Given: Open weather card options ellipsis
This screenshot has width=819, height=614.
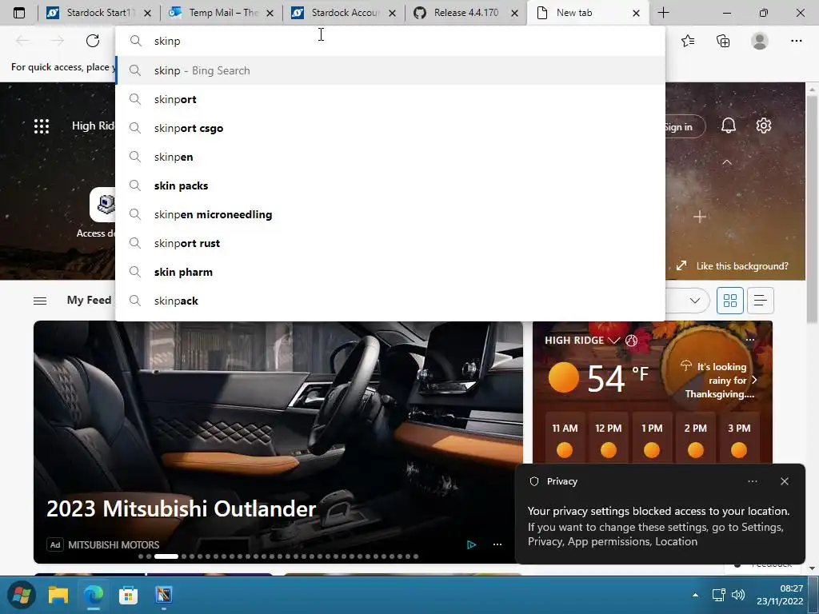Looking at the screenshot, I should coord(750,340).
